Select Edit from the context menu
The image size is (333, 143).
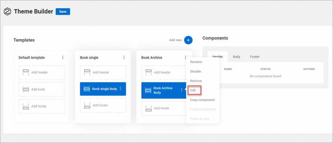194,90
